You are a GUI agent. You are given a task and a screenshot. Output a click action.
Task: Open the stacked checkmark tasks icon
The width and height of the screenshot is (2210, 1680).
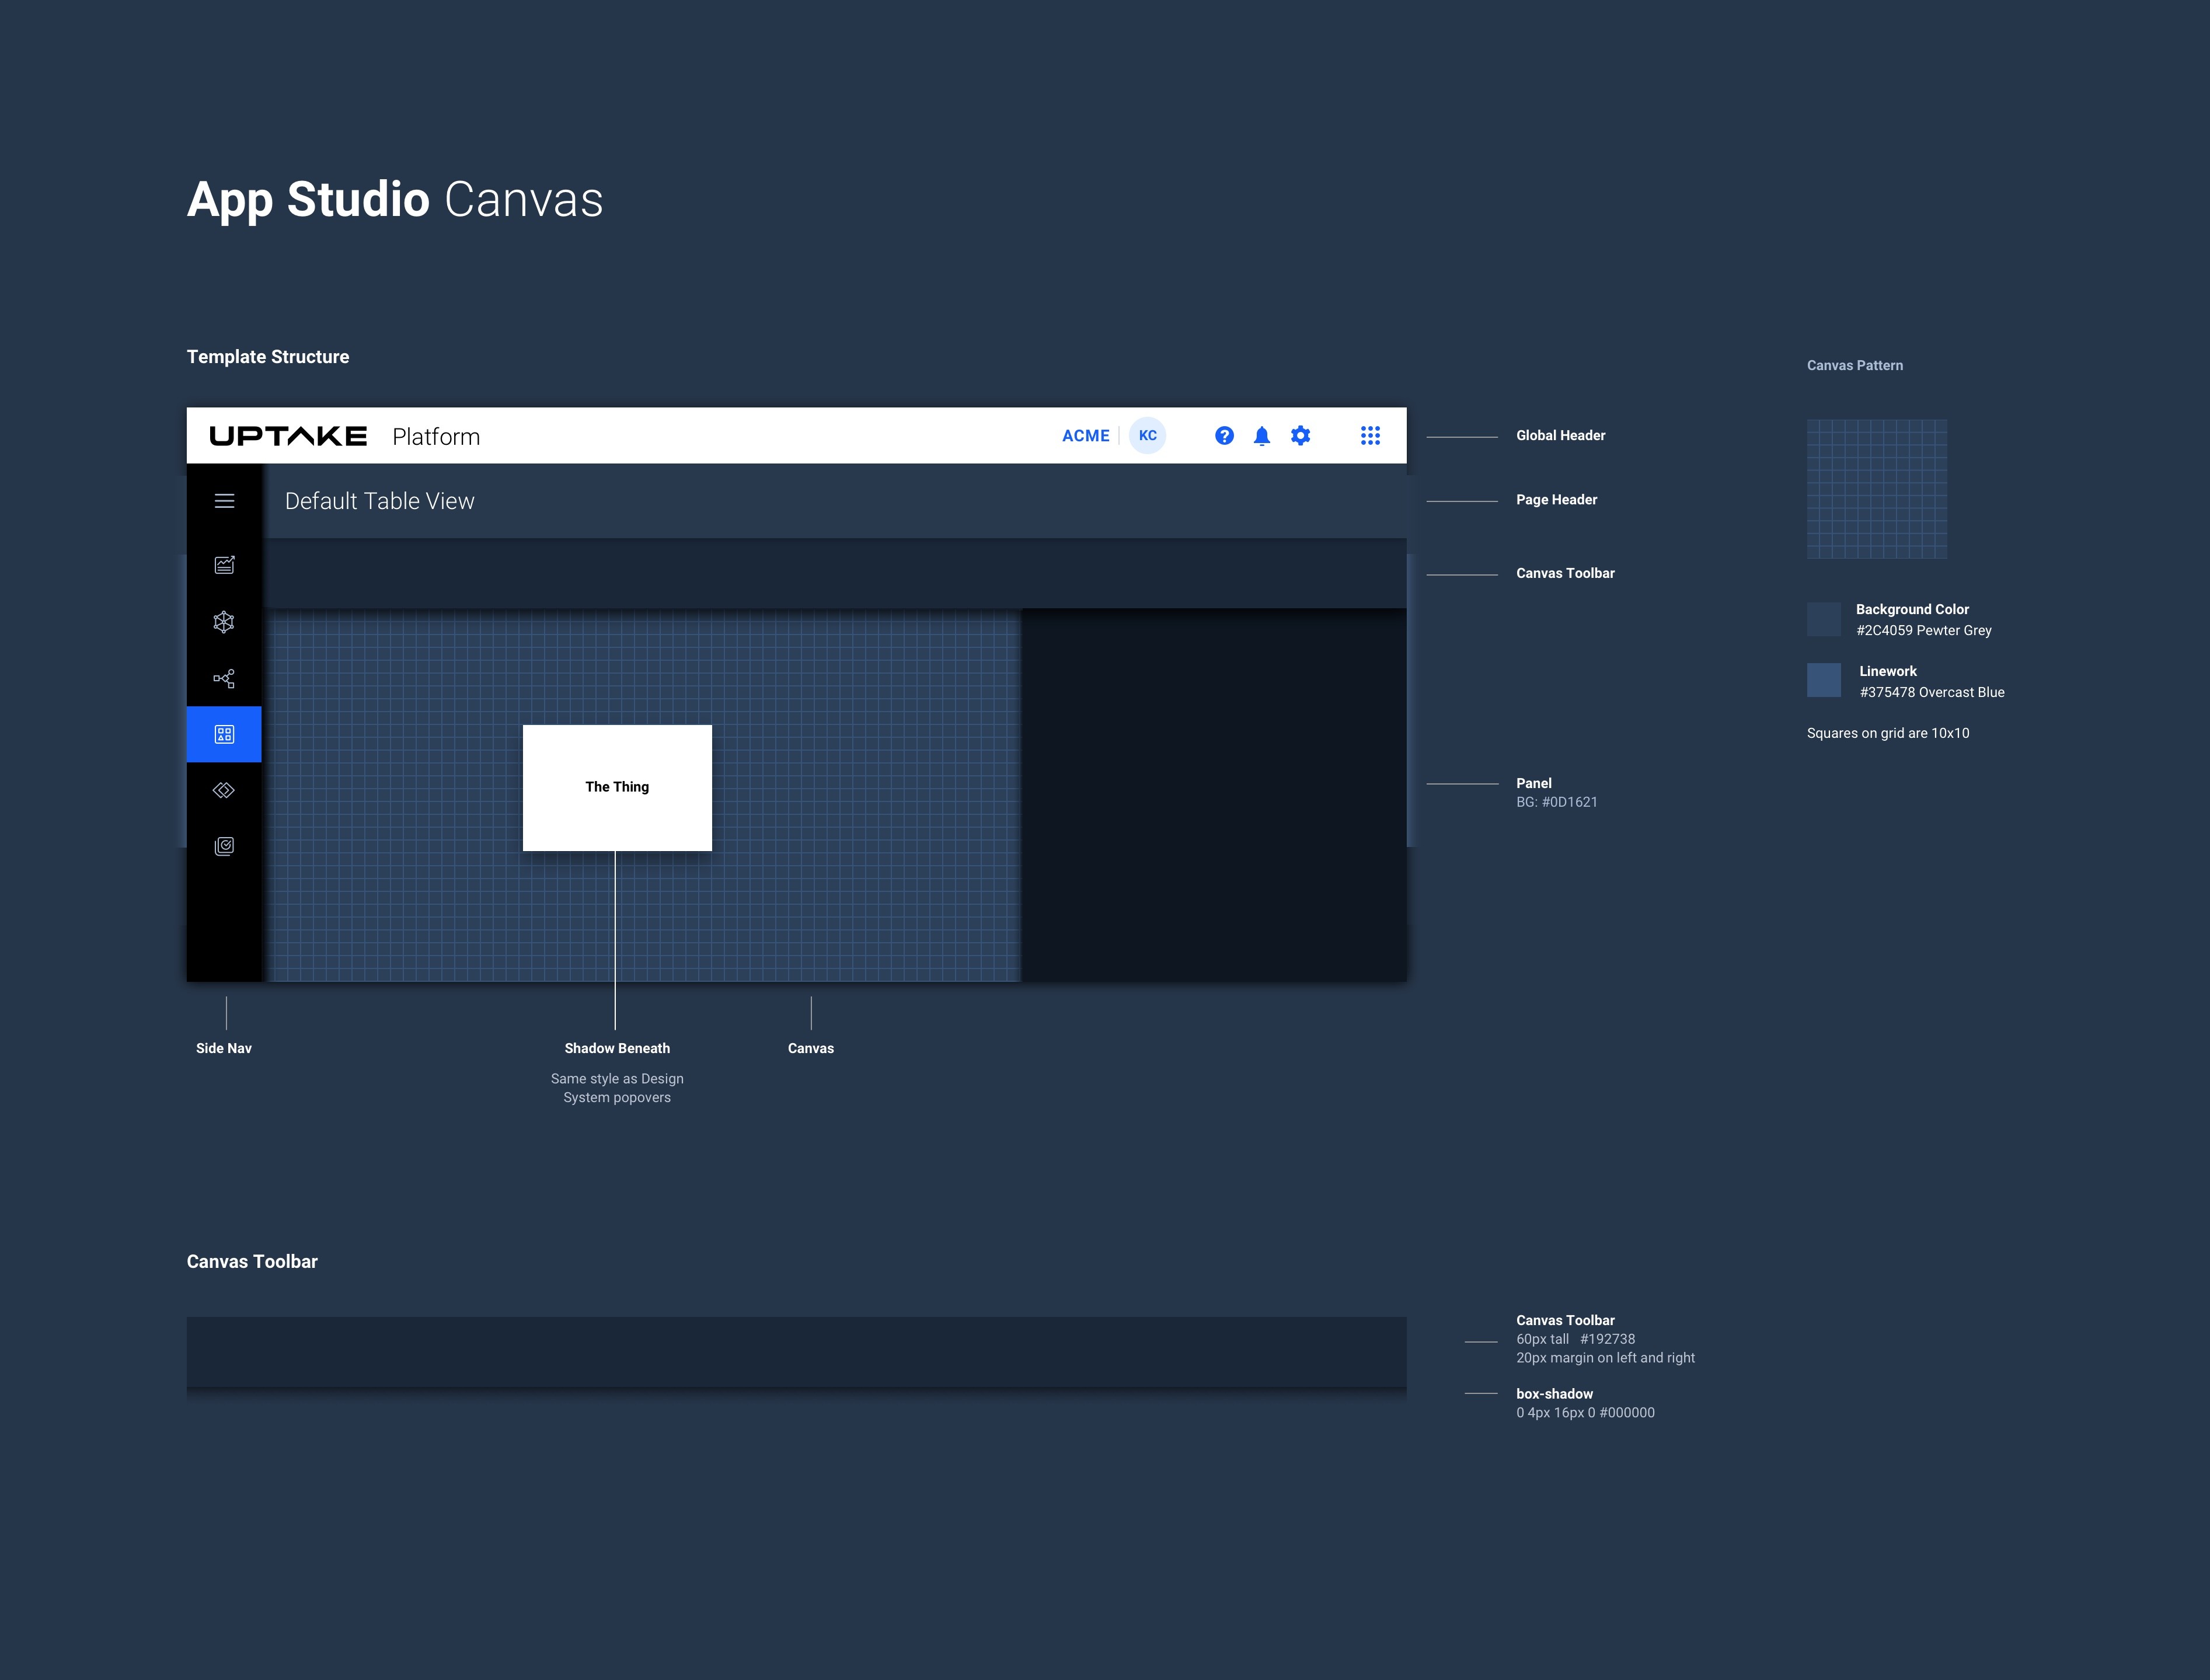tap(224, 847)
